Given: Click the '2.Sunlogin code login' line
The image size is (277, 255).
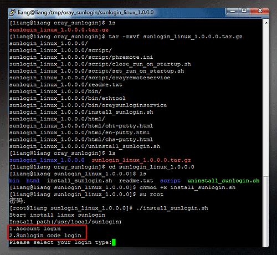Looking at the screenshot, I should [x=45, y=236].
